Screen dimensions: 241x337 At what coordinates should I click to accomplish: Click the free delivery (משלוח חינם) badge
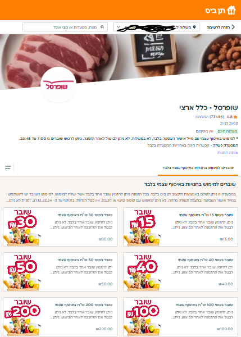click(x=228, y=131)
